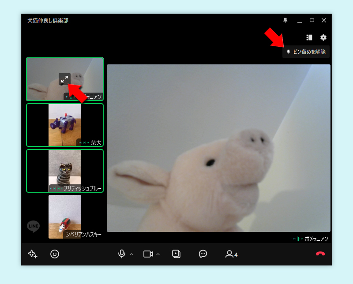Viewport: 353px width, 284px height.
Task: Open the emoji reactions picker
Action: (55, 254)
